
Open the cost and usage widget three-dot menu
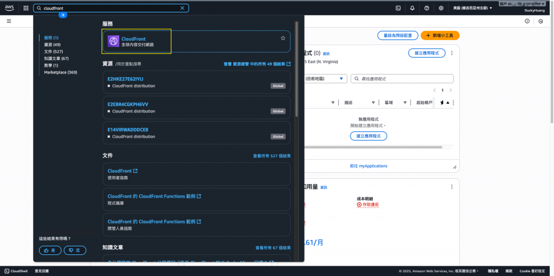[452, 187]
